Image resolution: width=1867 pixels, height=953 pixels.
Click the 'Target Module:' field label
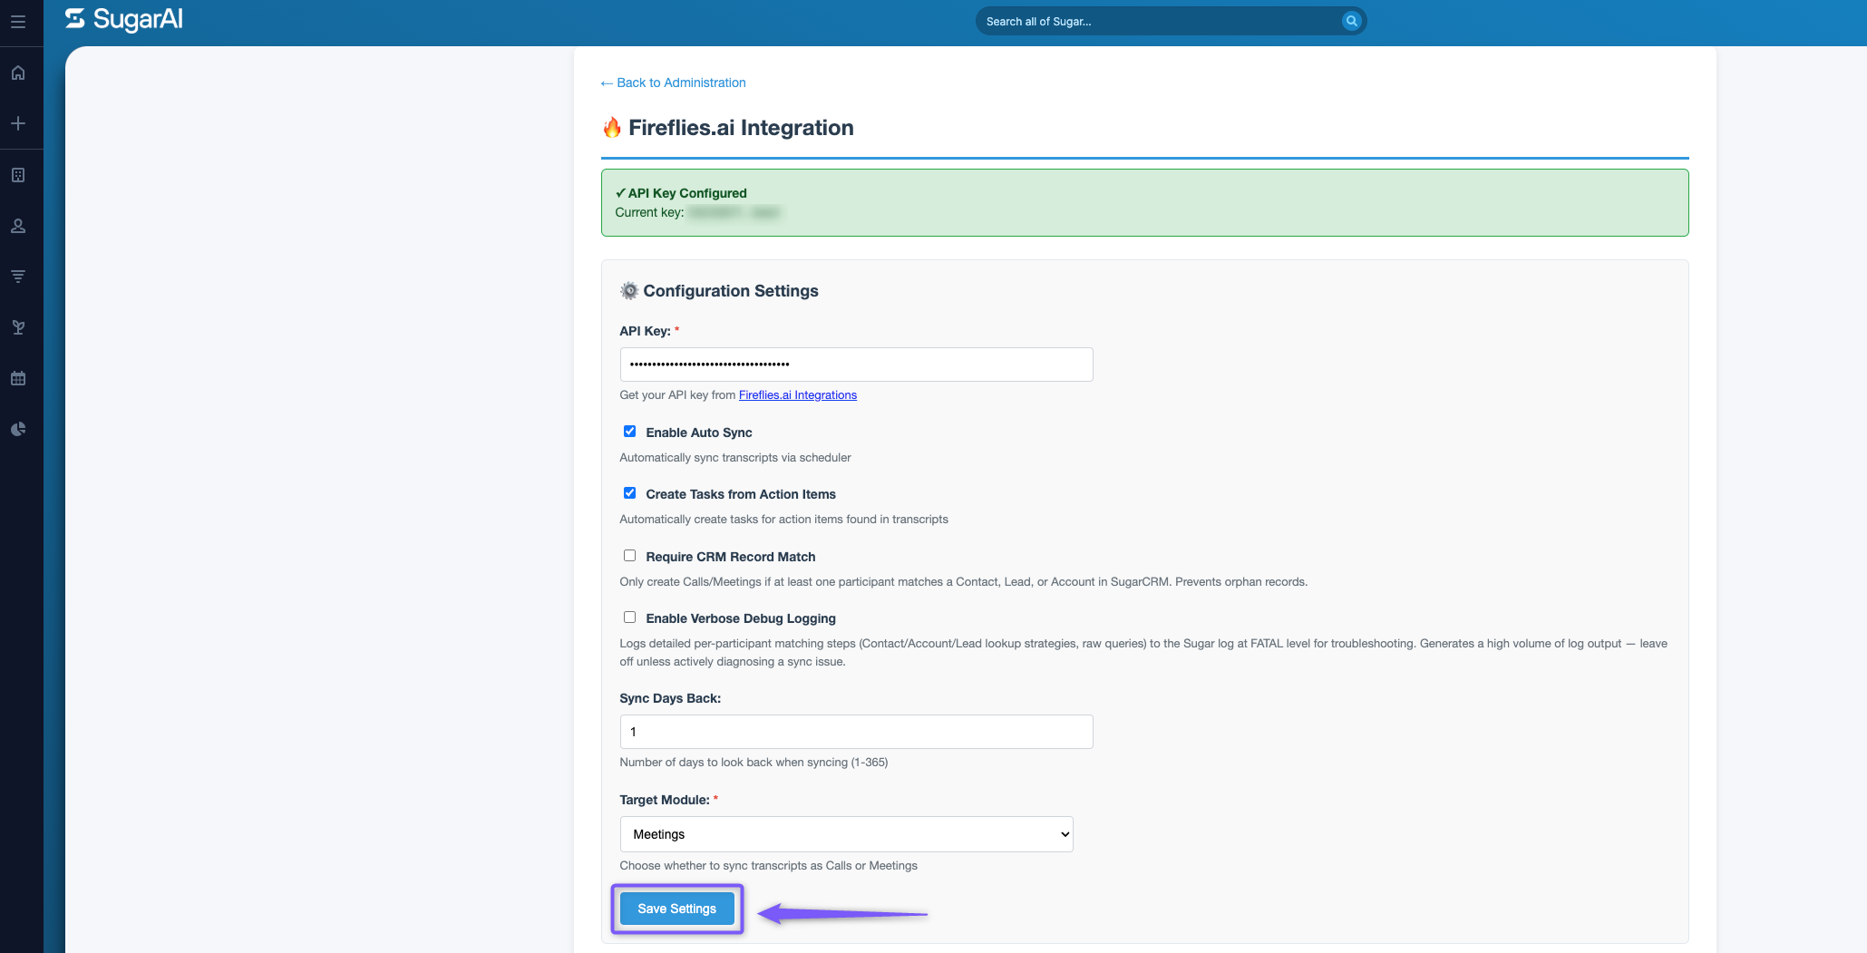[x=665, y=800]
